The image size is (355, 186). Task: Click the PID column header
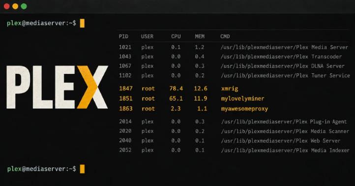[x=123, y=36]
